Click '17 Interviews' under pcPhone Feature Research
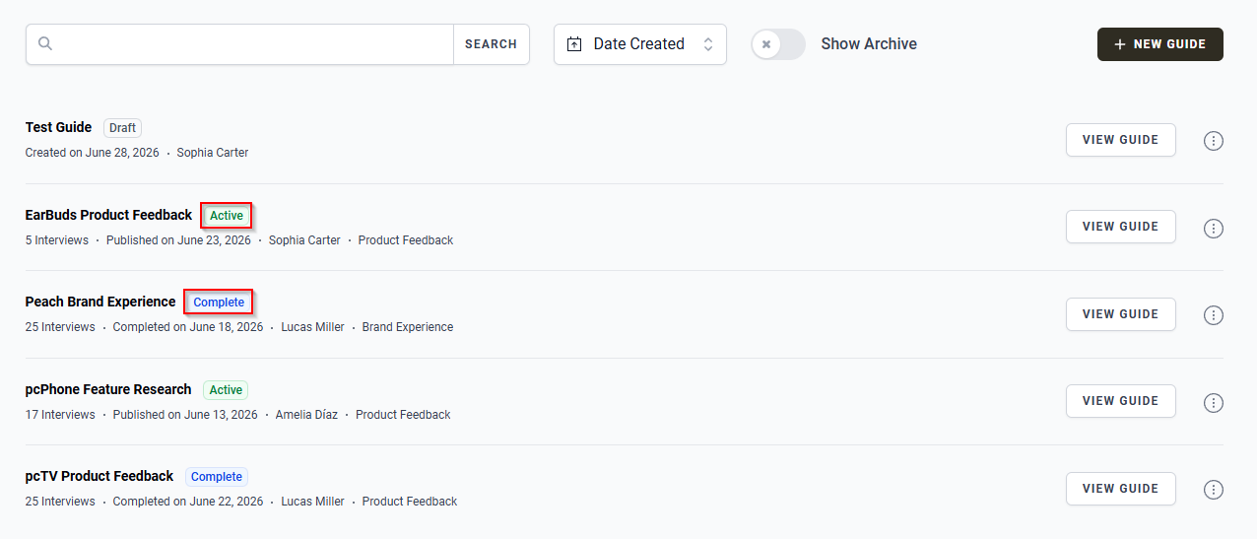The height and width of the screenshot is (539, 1257). 60,415
